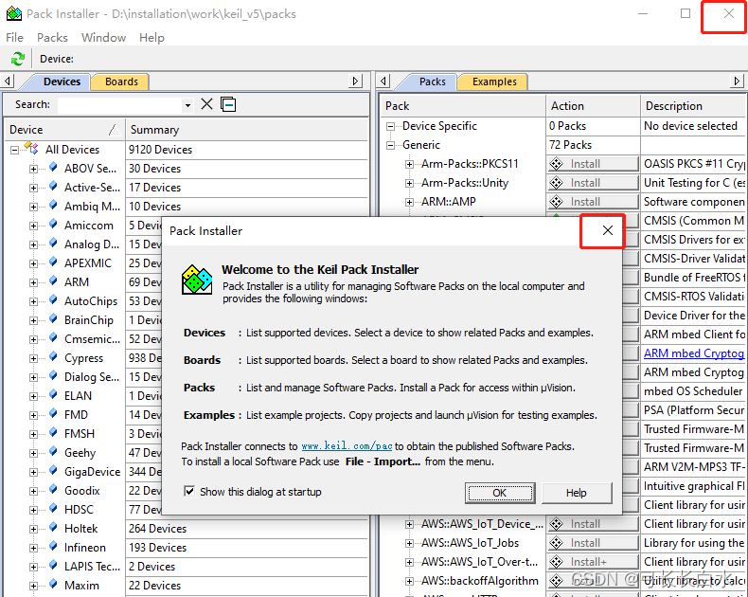The image size is (748, 597).
Task: Click install icon for AWS::AWS_IoT_Jobs row
Action: point(556,543)
